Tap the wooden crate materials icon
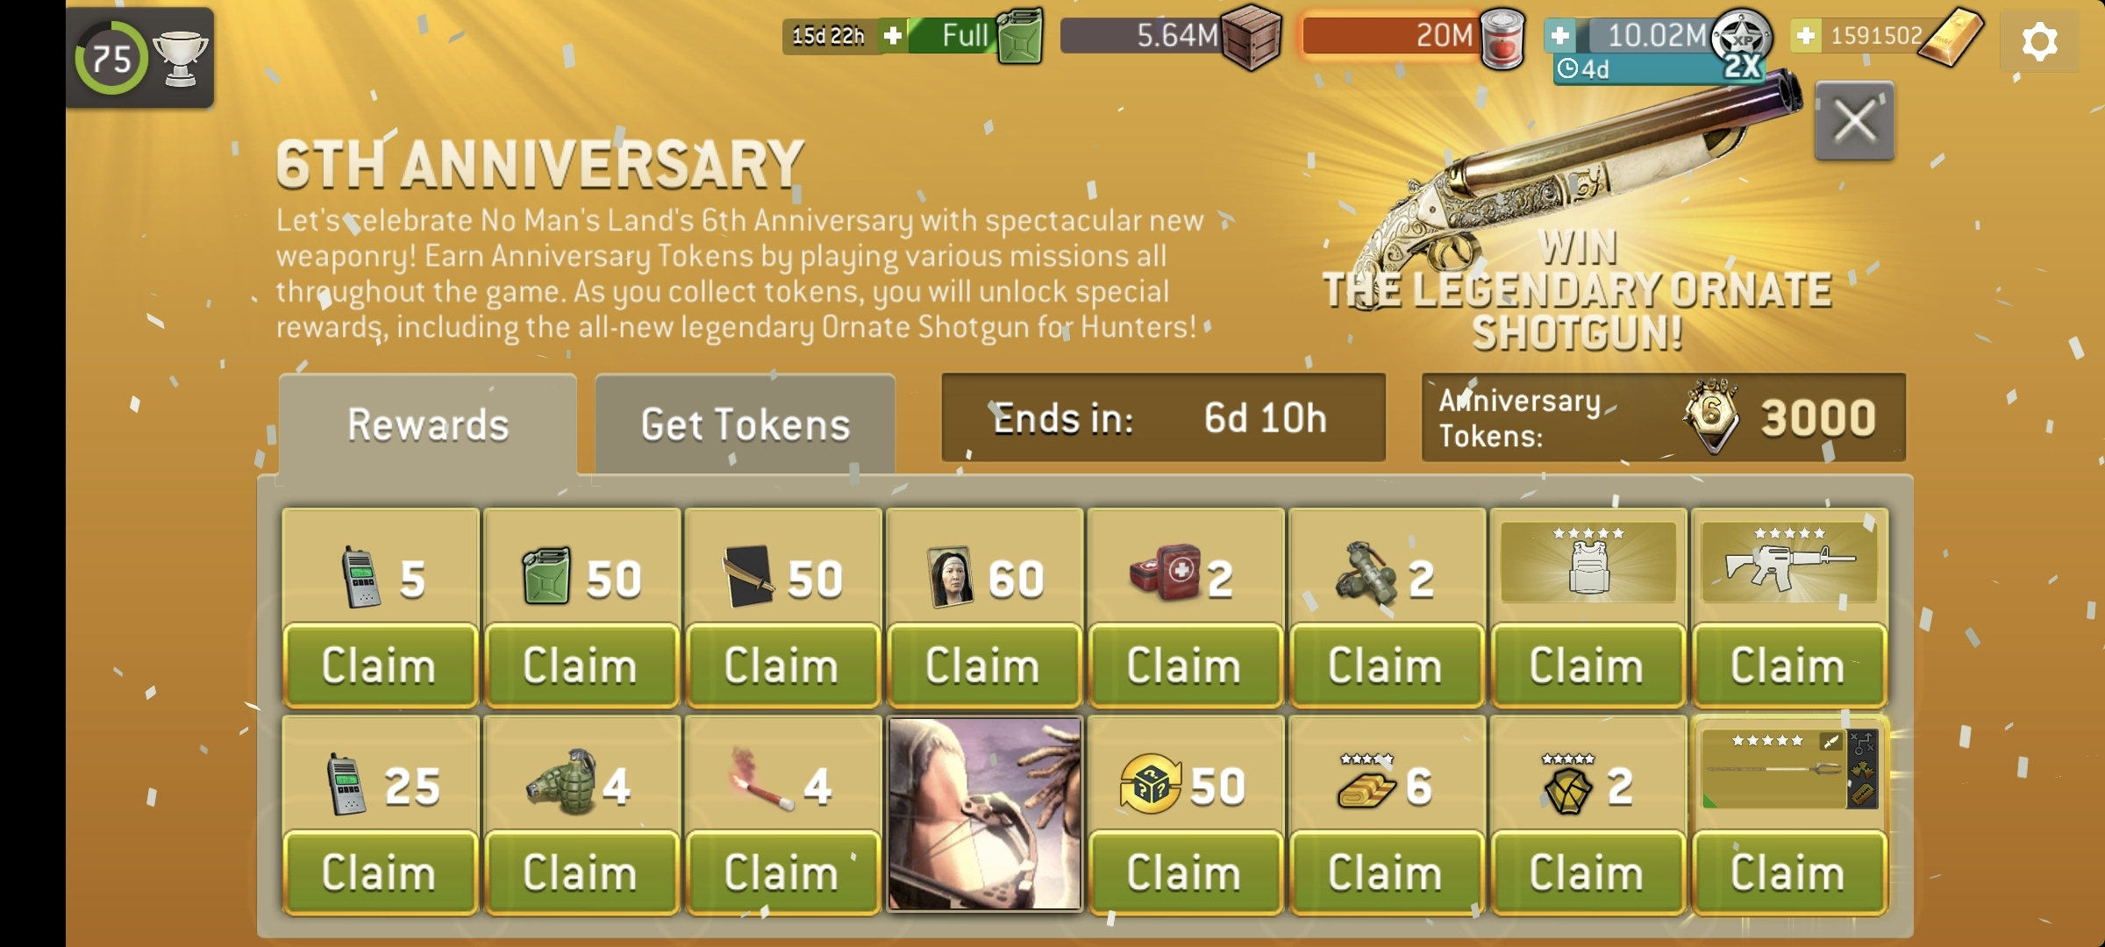 (1252, 40)
